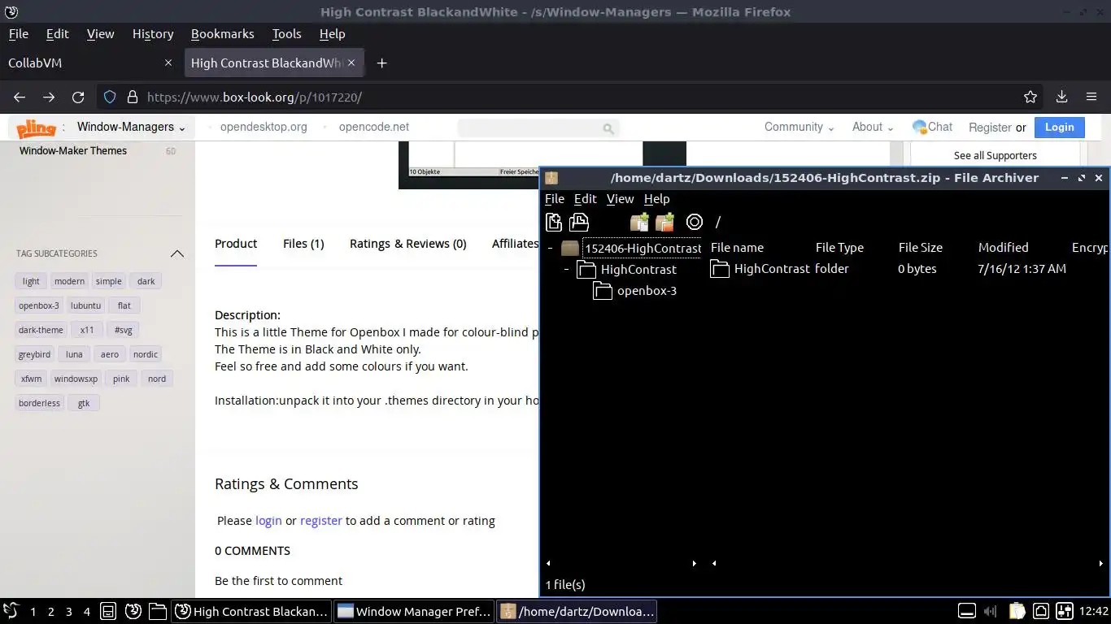Screen dimensions: 1111x624
Task: Open the Firefox downloads panel
Action: pos(1061,97)
